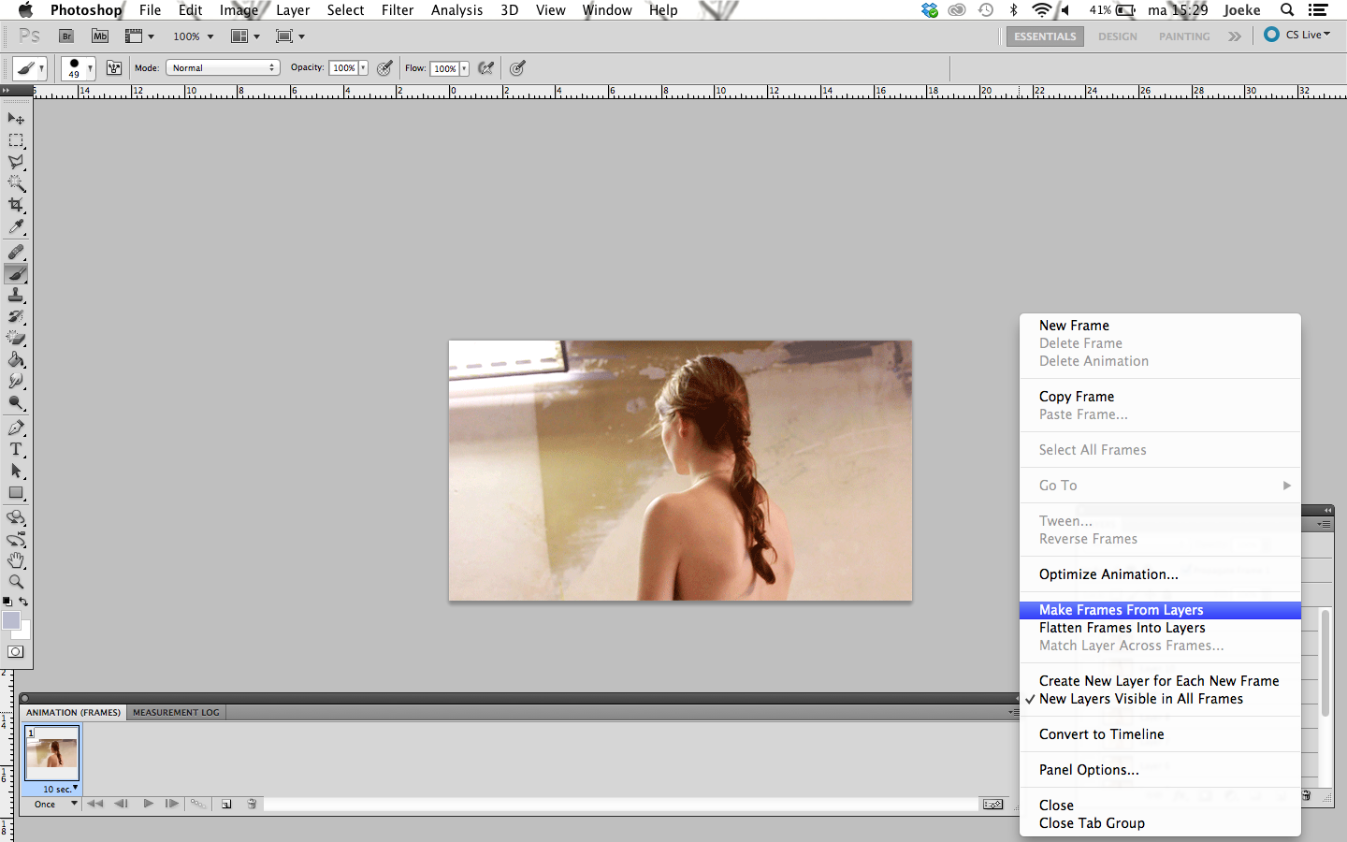Open the blending Mode dropdown

click(223, 68)
